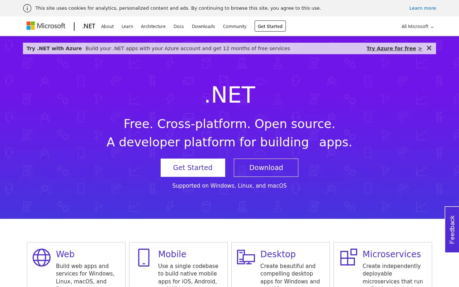Viewport: 459px width, 287px height.
Task: Close the Try .NET with Azure banner
Action: click(429, 48)
